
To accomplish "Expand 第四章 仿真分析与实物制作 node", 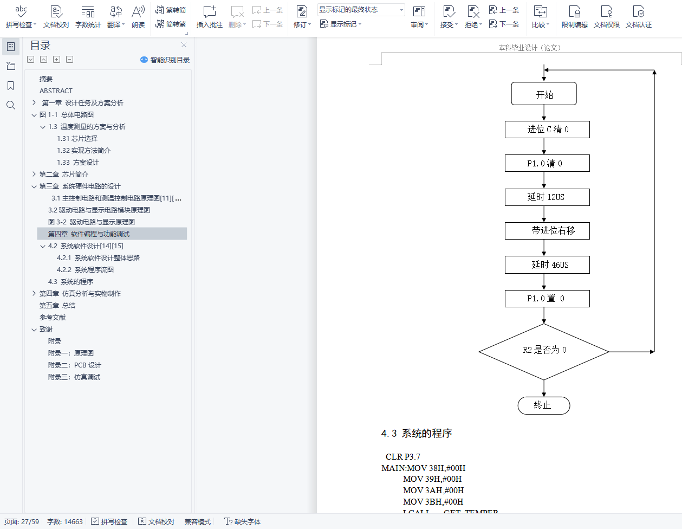I will (34, 293).
